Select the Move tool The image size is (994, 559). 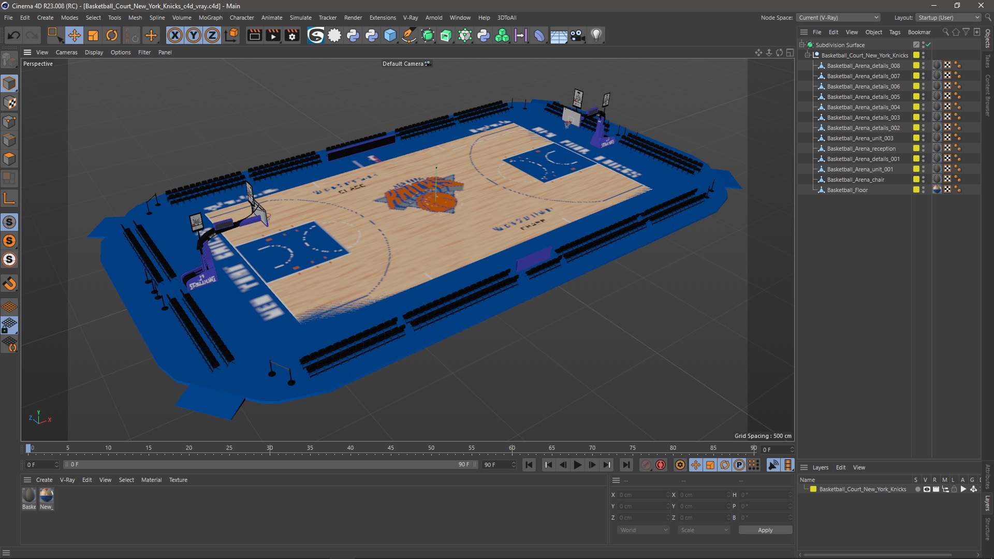tap(74, 35)
